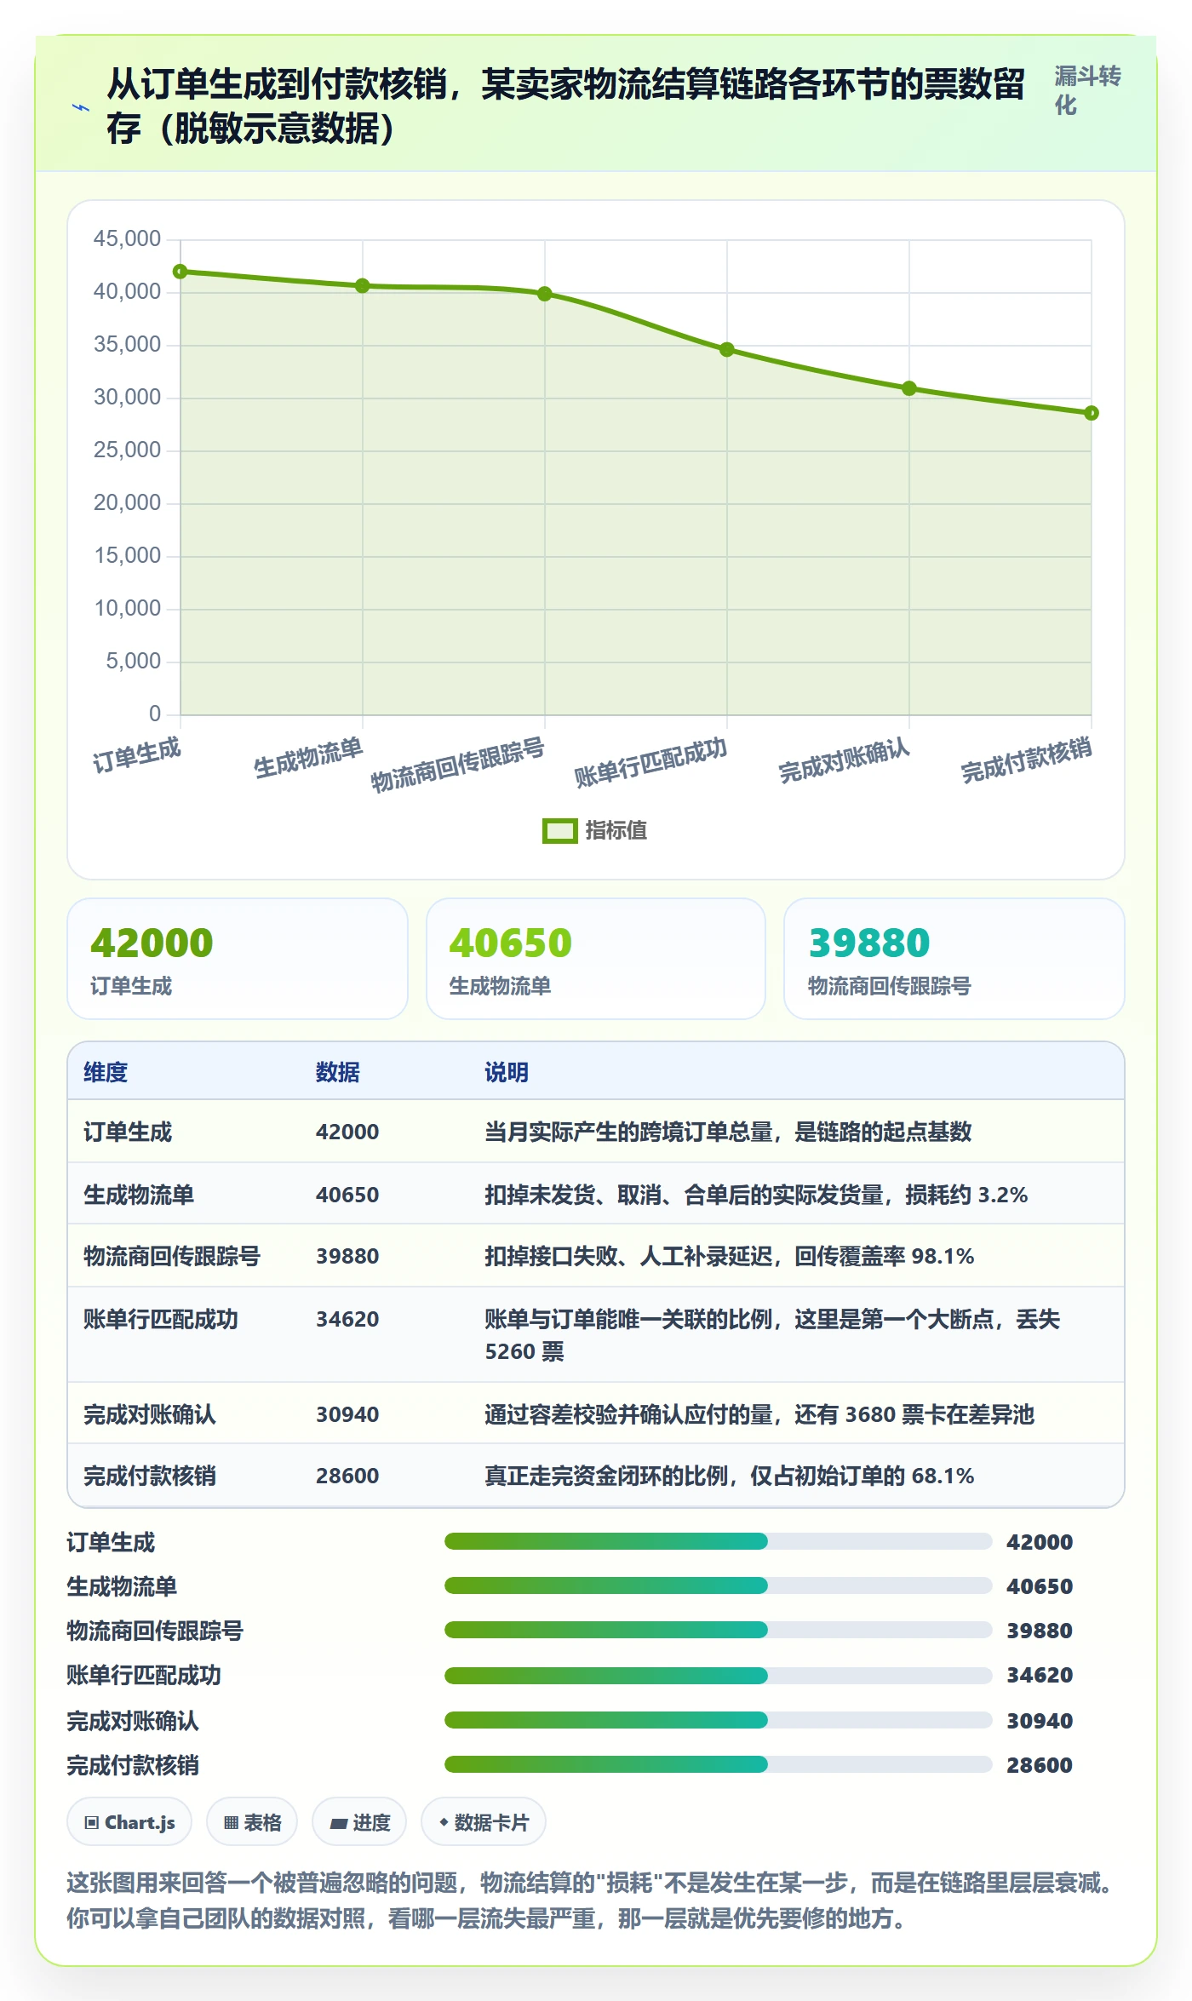Click the 完成付款核销 progress bar
Screen dimensions: 1192x2001
pos(718,1764)
